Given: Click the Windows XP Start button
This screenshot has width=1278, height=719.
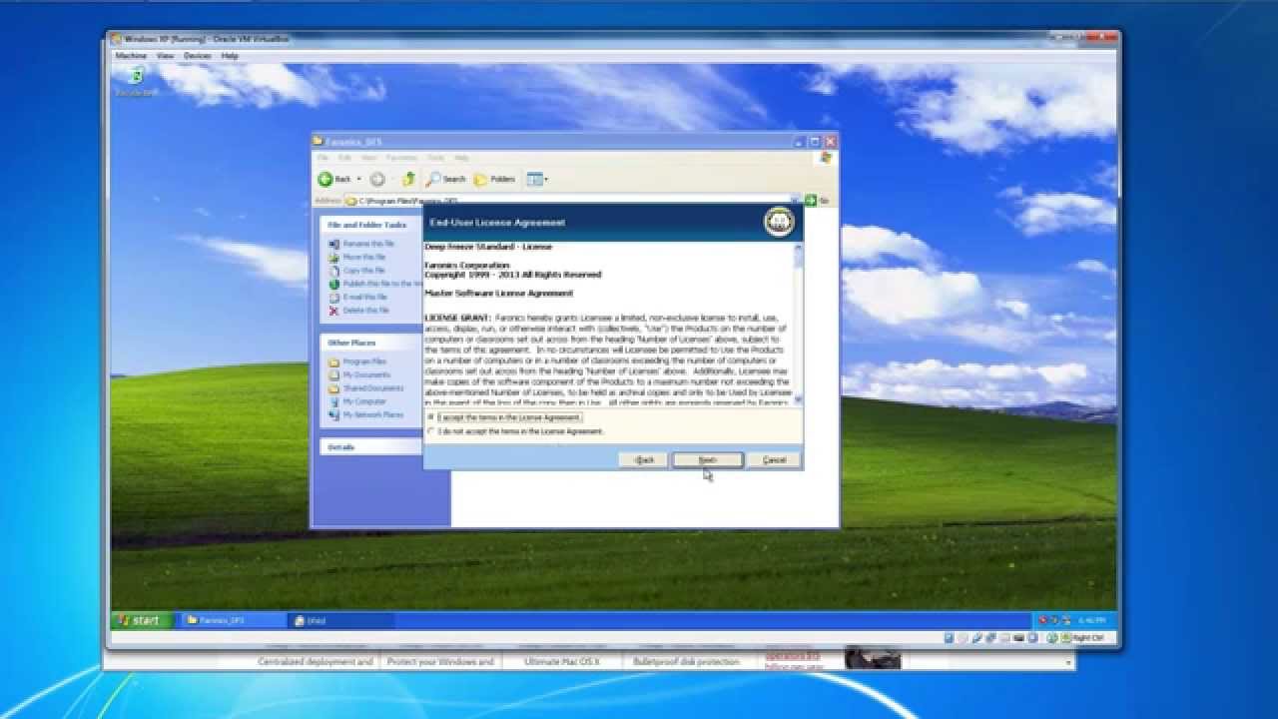Looking at the screenshot, I should coord(141,620).
